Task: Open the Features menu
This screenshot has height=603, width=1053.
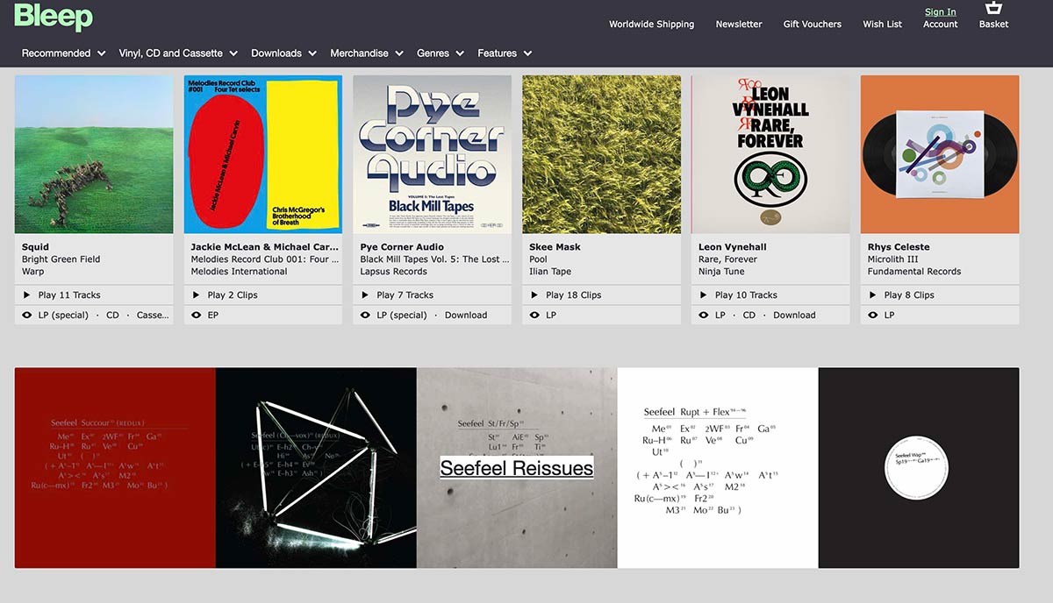Action: tap(505, 53)
